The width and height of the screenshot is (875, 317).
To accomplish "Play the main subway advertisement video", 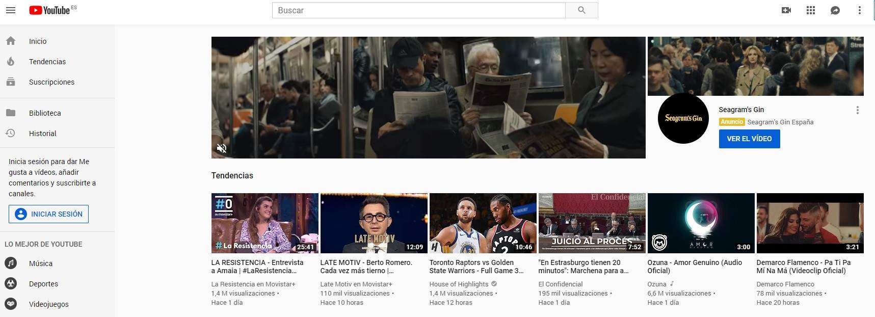I will [428, 97].
